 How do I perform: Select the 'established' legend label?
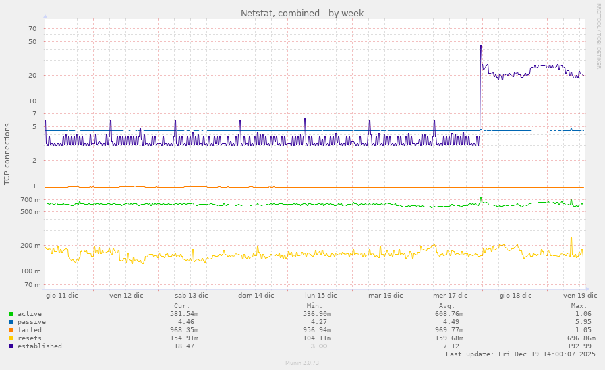click(40, 346)
